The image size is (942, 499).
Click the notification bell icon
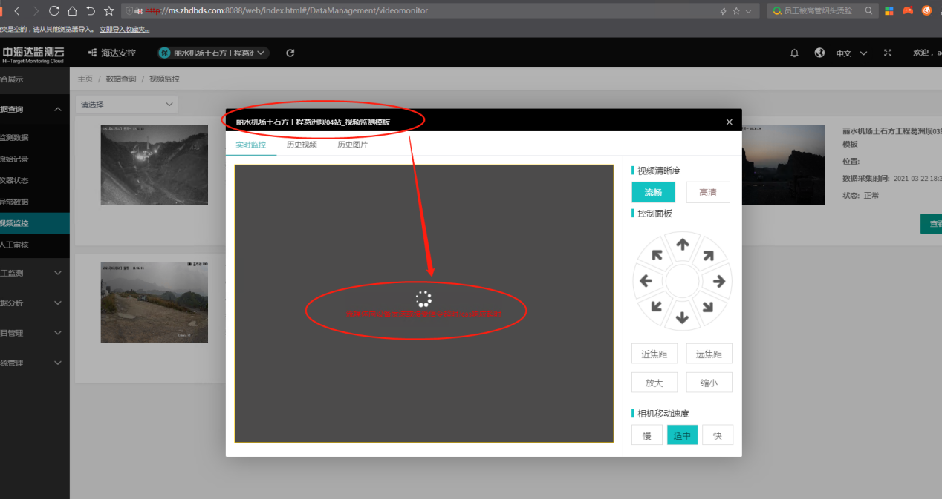[794, 53]
